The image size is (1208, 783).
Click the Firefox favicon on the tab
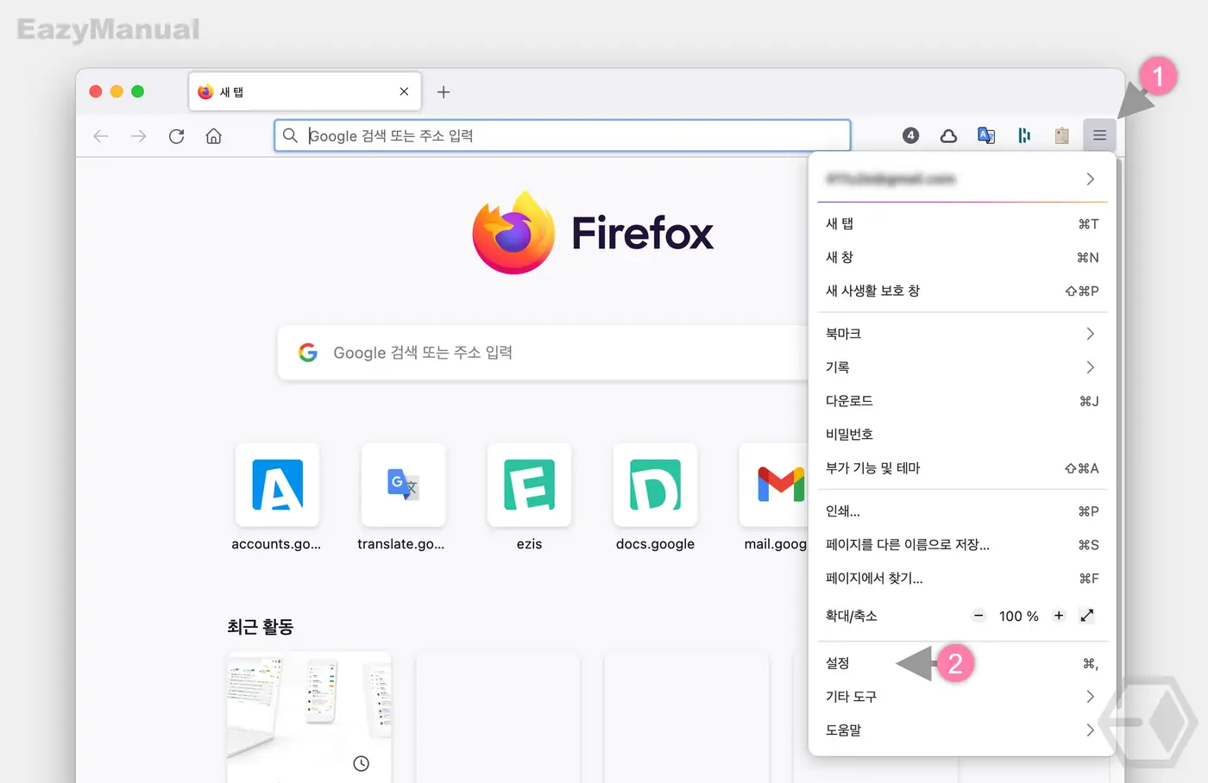(205, 91)
